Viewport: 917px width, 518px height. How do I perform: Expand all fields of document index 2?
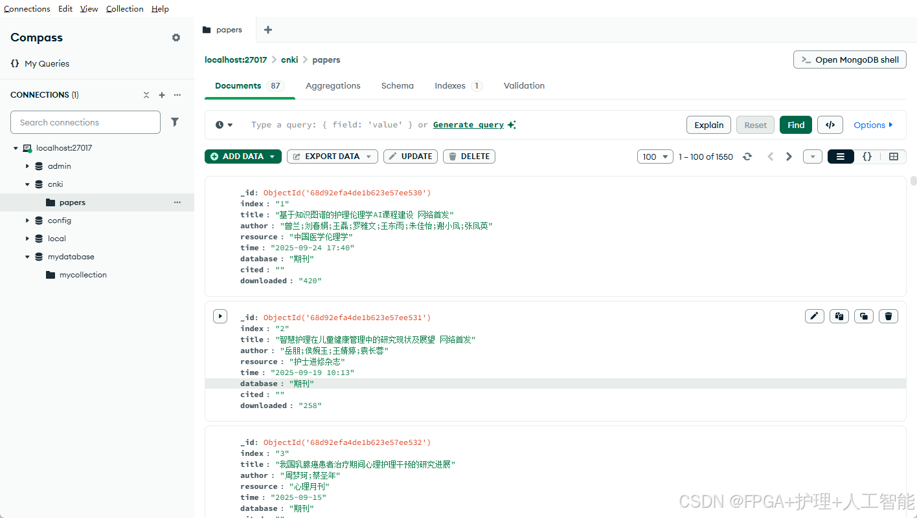coord(220,316)
